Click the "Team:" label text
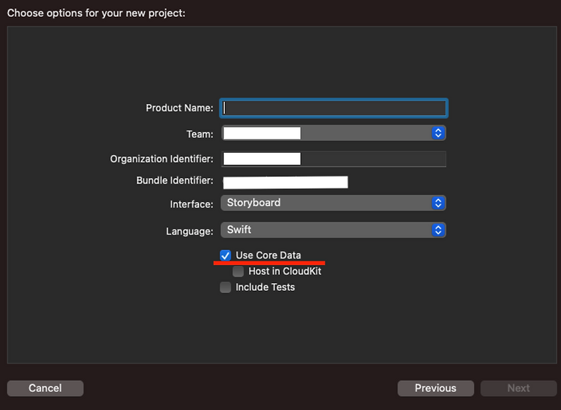The height and width of the screenshot is (410, 561). (200, 134)
